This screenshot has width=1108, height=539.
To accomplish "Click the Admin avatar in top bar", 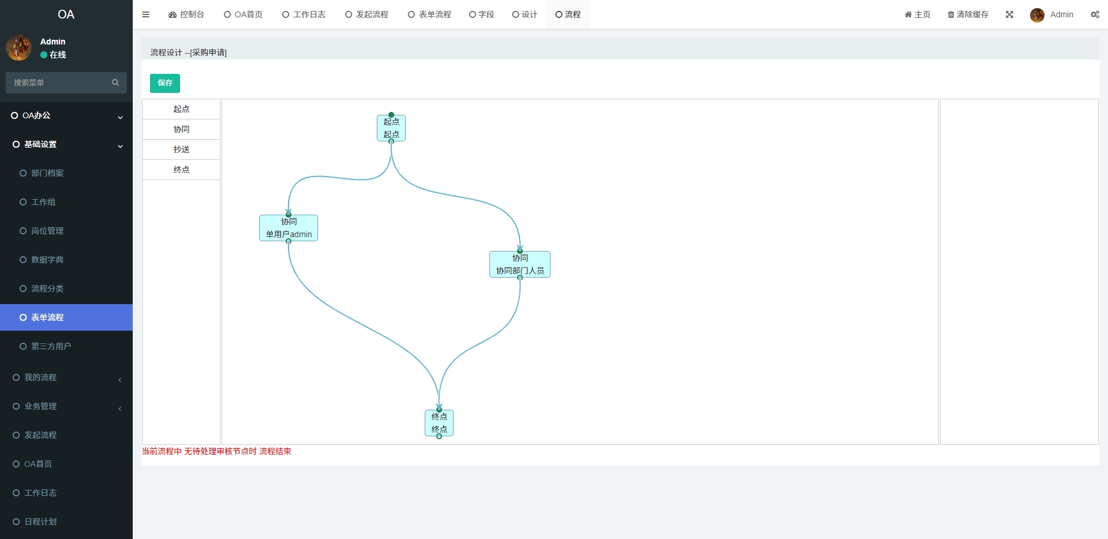I will click(1037, 15).
